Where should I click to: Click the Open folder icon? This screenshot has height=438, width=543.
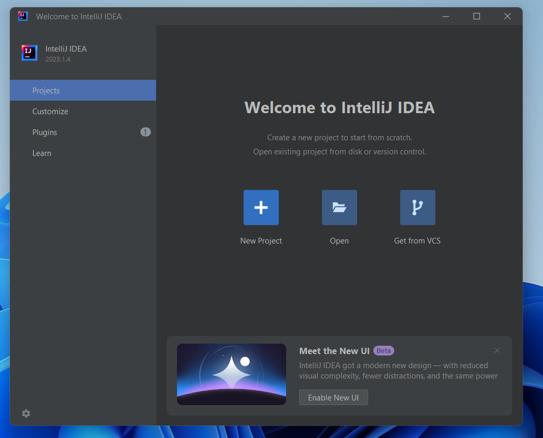click(x=339, y=208)
